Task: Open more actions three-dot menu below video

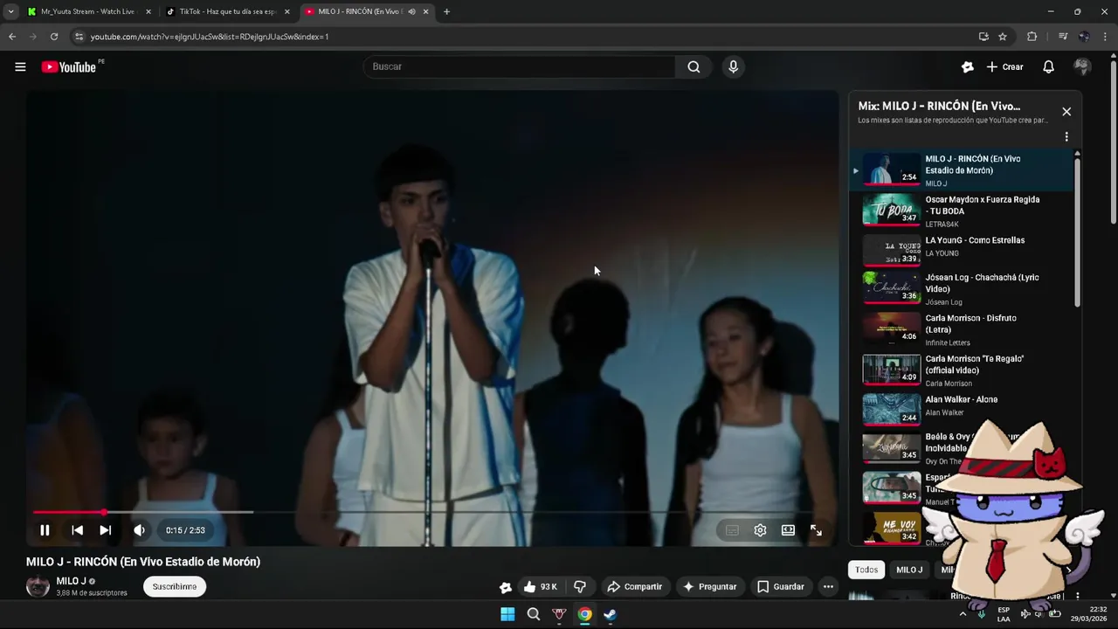Action: tap(828, 586)
